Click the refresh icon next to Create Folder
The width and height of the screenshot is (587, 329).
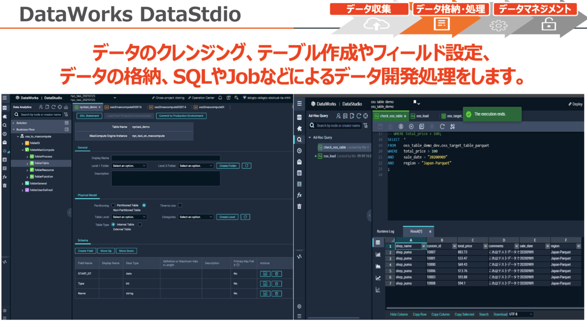click(x=247, y=166)
